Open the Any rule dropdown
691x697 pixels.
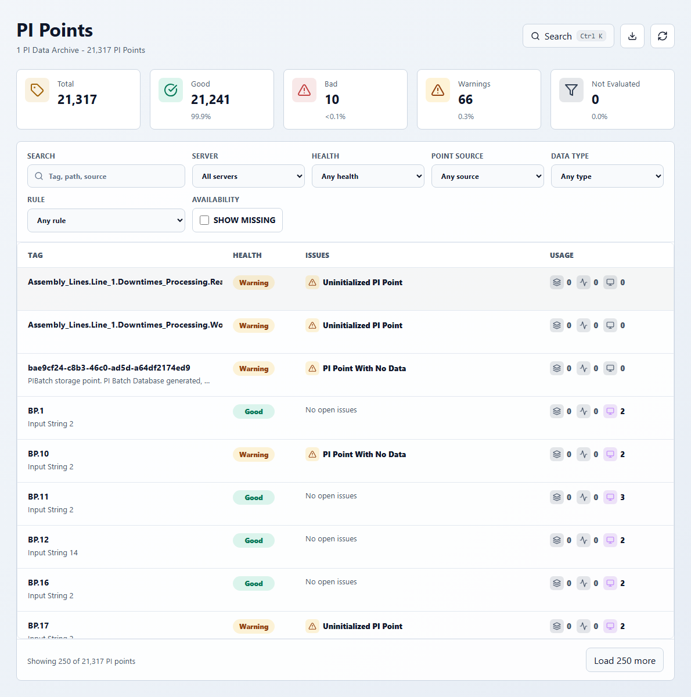pyautogui.click(x=106, y=220)
